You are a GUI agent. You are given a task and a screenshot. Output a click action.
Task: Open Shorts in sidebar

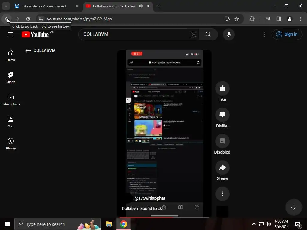pos(11,78)
